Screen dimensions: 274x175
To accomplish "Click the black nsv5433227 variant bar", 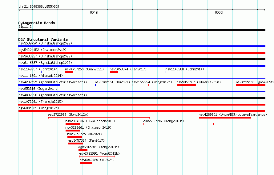I will (x=142, y=59).
